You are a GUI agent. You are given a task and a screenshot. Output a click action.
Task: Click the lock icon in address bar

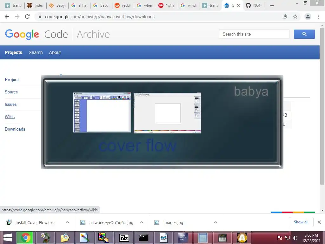tap(40, 17)
